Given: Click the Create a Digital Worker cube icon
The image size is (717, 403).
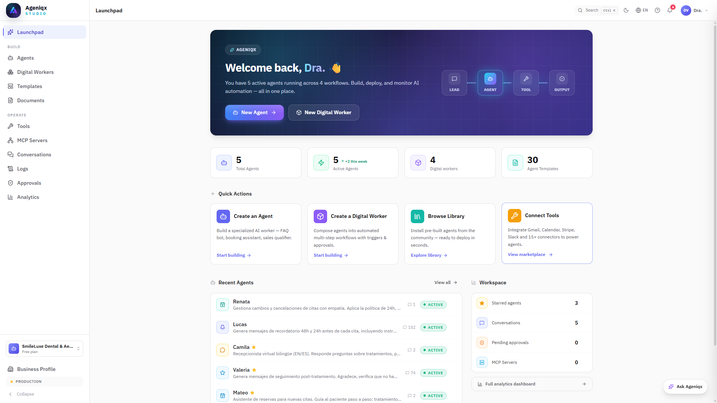Looking at the screenshot, I should 320,216.
